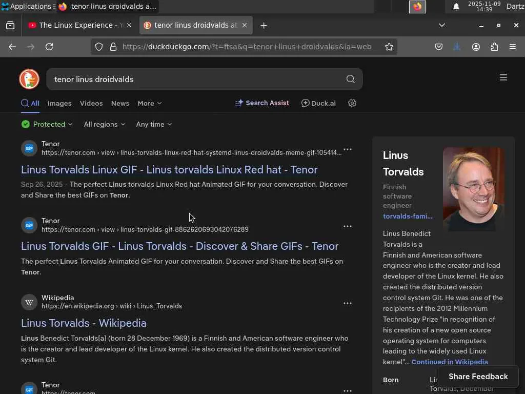Click the Firefox task button in the top panel

click(x=107, y=6)
